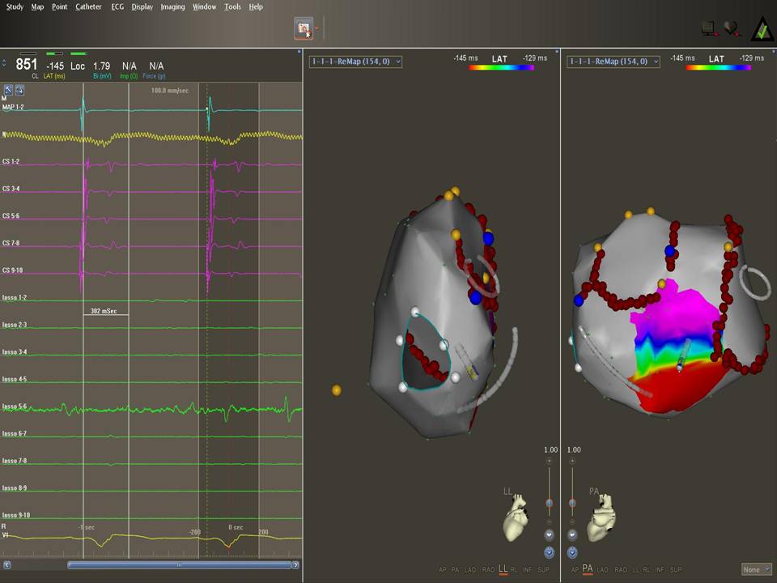Expand the None dropdown at bottom right
Screen dimensions: 777x583
[x=757, y=570]
